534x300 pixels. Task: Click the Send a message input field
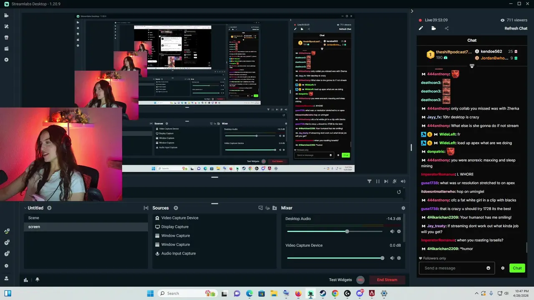pos(456,268)
